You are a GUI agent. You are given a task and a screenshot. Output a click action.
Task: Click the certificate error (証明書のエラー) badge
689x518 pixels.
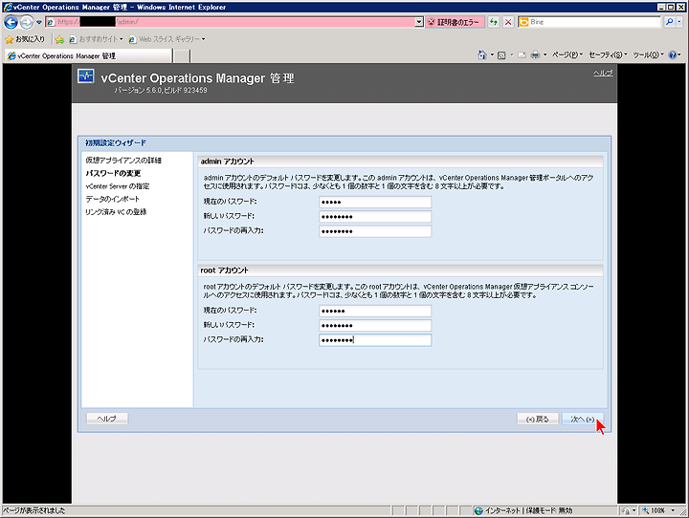point(455,22)
